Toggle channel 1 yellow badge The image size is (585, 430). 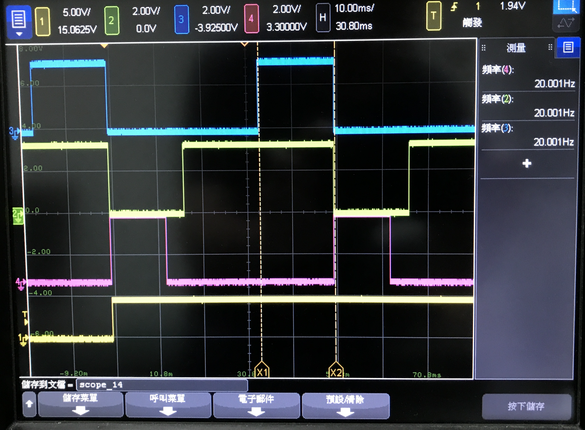coord(42,21)
